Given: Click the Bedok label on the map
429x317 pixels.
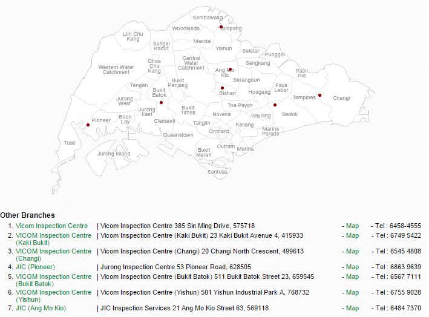Looking at the screenshot, I should tap(290, 114).
